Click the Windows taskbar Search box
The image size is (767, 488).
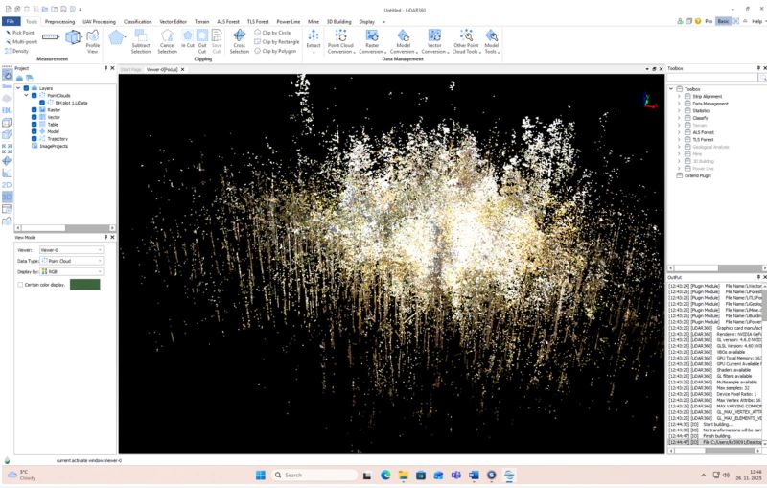click(x=313, y=475)
